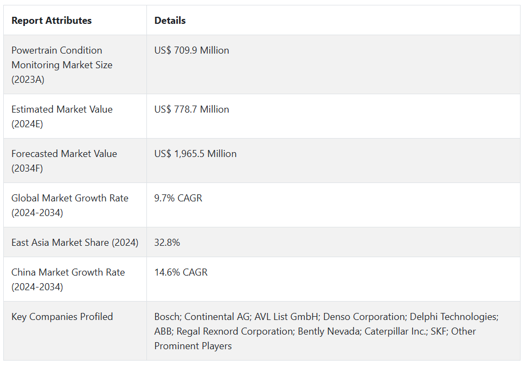Click 'Regal Rexnord Corporation' in the companies list

pyautogui.click(x=234, y=331)
